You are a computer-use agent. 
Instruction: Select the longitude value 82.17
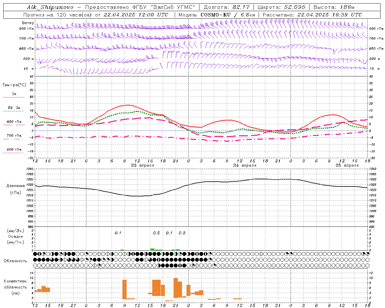tap(241, 7)
